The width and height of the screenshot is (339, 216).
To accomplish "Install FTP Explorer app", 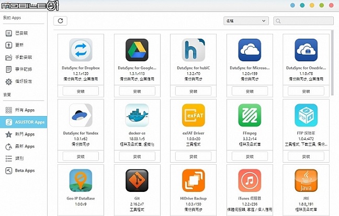I will [x=306, y=156].
